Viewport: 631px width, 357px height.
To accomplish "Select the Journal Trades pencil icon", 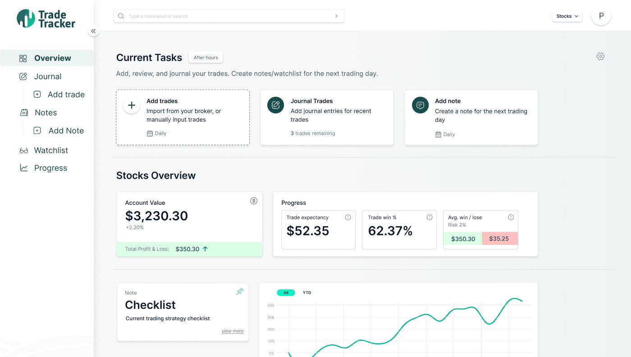I will [275, 105].
